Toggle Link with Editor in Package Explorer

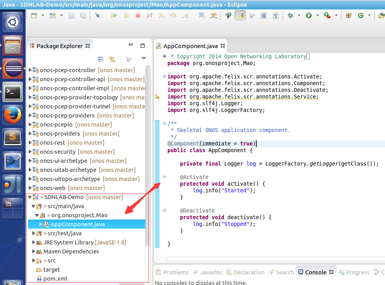pos(112,59)
